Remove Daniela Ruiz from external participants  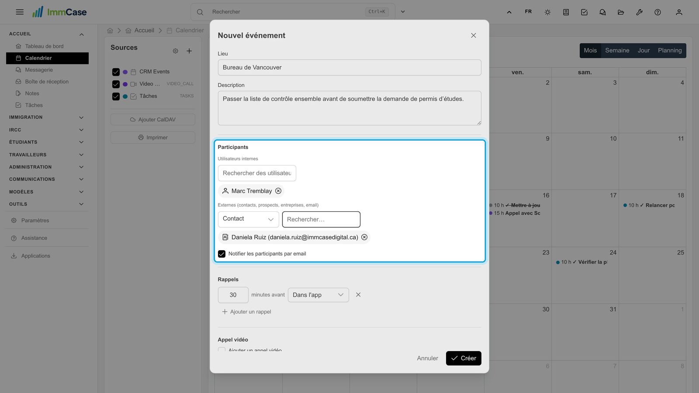pyautogui.click(x=364, y=237)
